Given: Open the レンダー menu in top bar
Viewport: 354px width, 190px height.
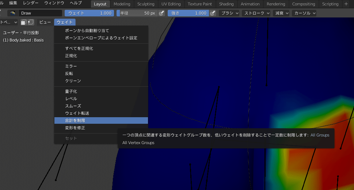Looking at the screenshot, I should [x=31, y=3].
